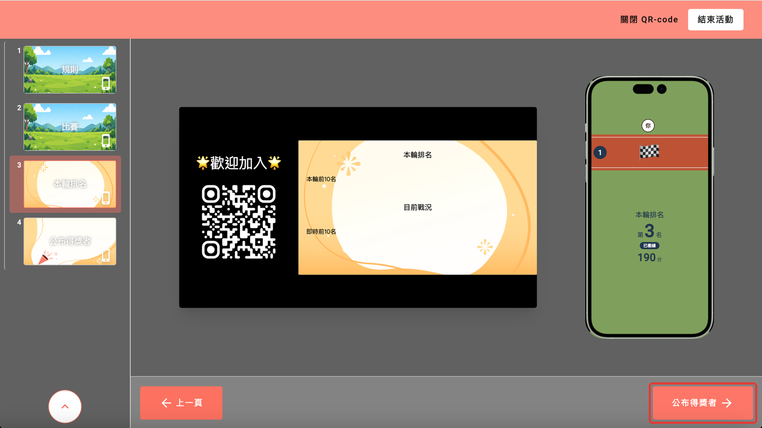
Task: Click the phone icon on the 規則 slide thumbnail
Action: [x=106, y=83]
